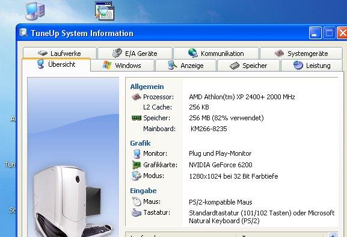
Task: Open the Kommunikation tab
Action: (x=216, y=53)
